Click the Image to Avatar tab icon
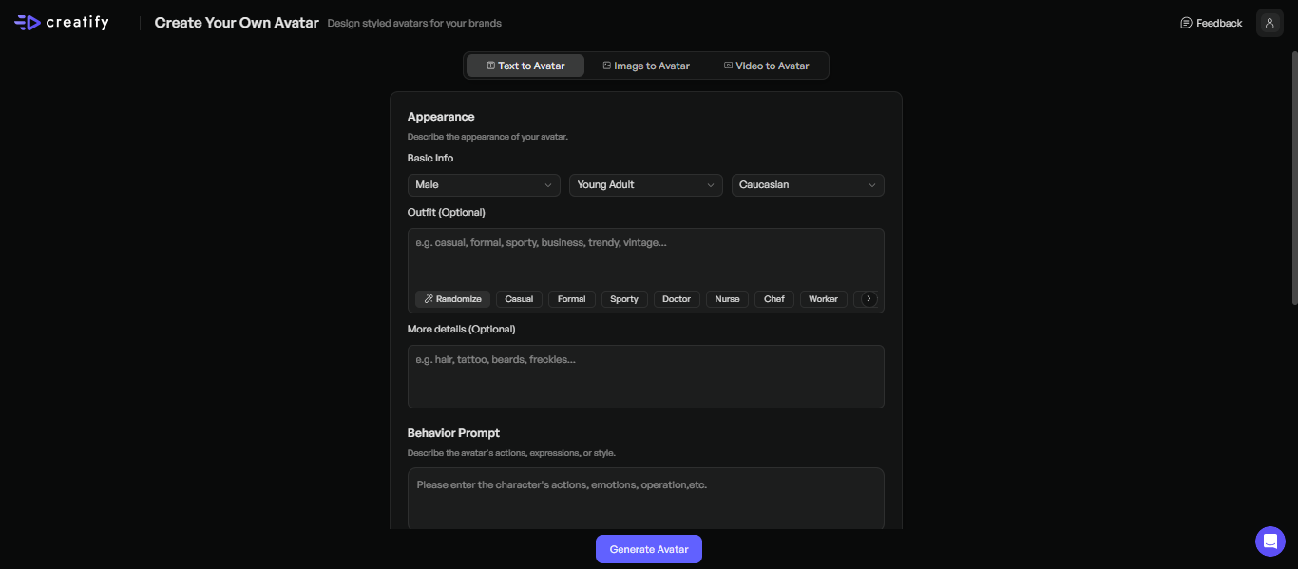 (607, 66)
